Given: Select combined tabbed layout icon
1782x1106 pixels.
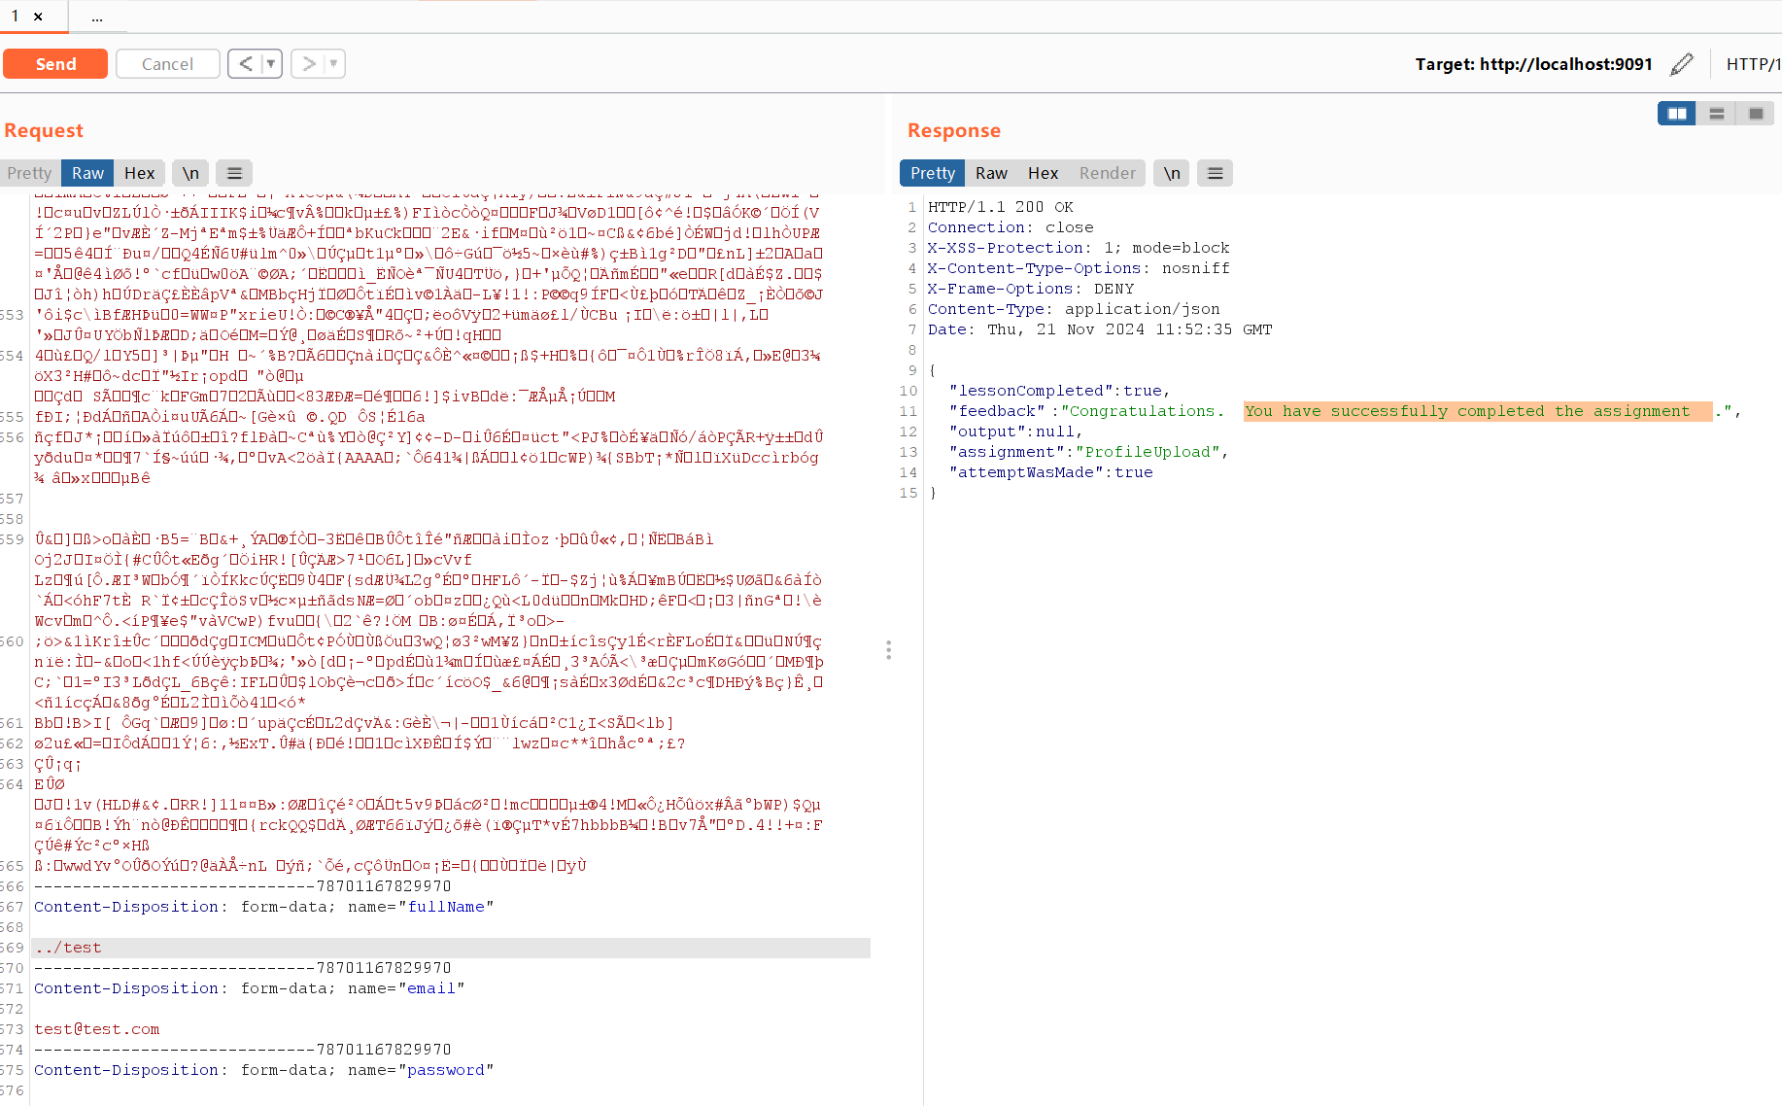Looking at the screenshot, I should point(1756,114).
